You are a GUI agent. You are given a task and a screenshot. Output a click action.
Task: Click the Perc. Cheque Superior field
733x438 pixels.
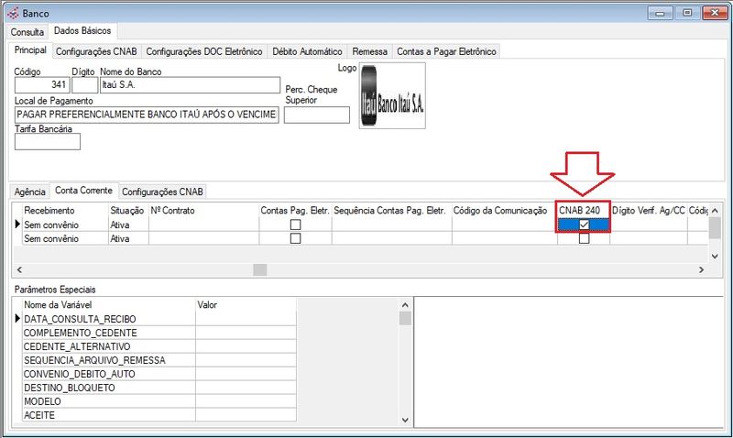coord(317,115)
